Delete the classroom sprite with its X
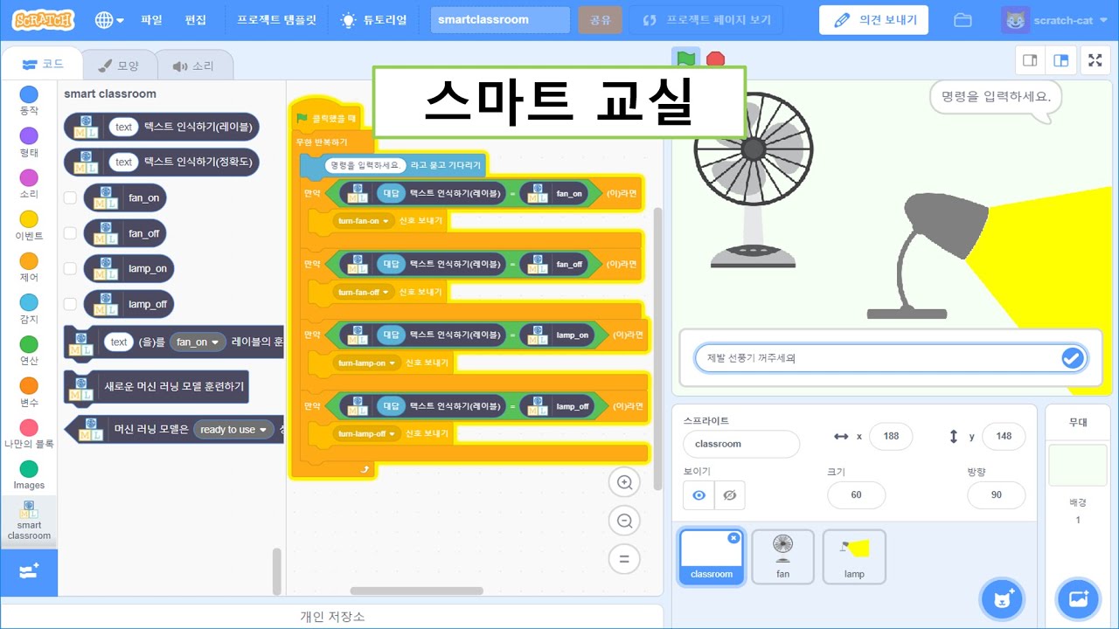The height and width of the screenshot is (629, 1119). point(733,537)
